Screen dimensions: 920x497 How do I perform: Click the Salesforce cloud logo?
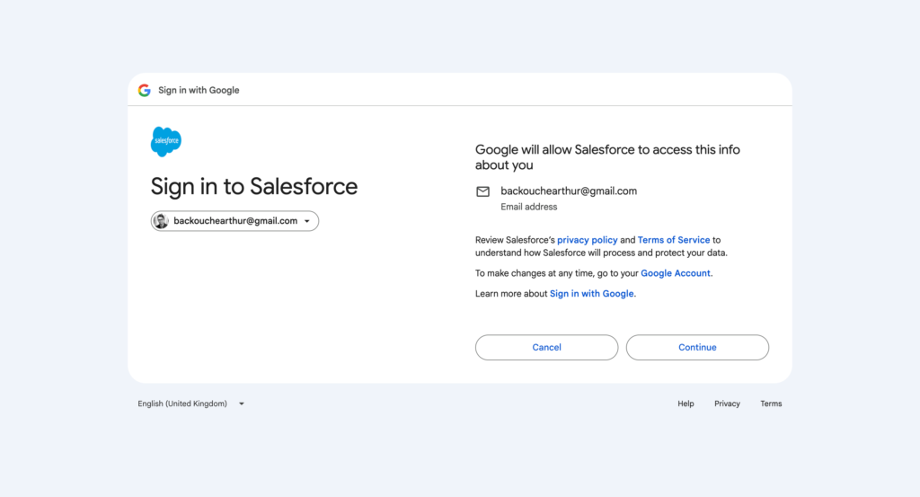[x=166, y=141]
